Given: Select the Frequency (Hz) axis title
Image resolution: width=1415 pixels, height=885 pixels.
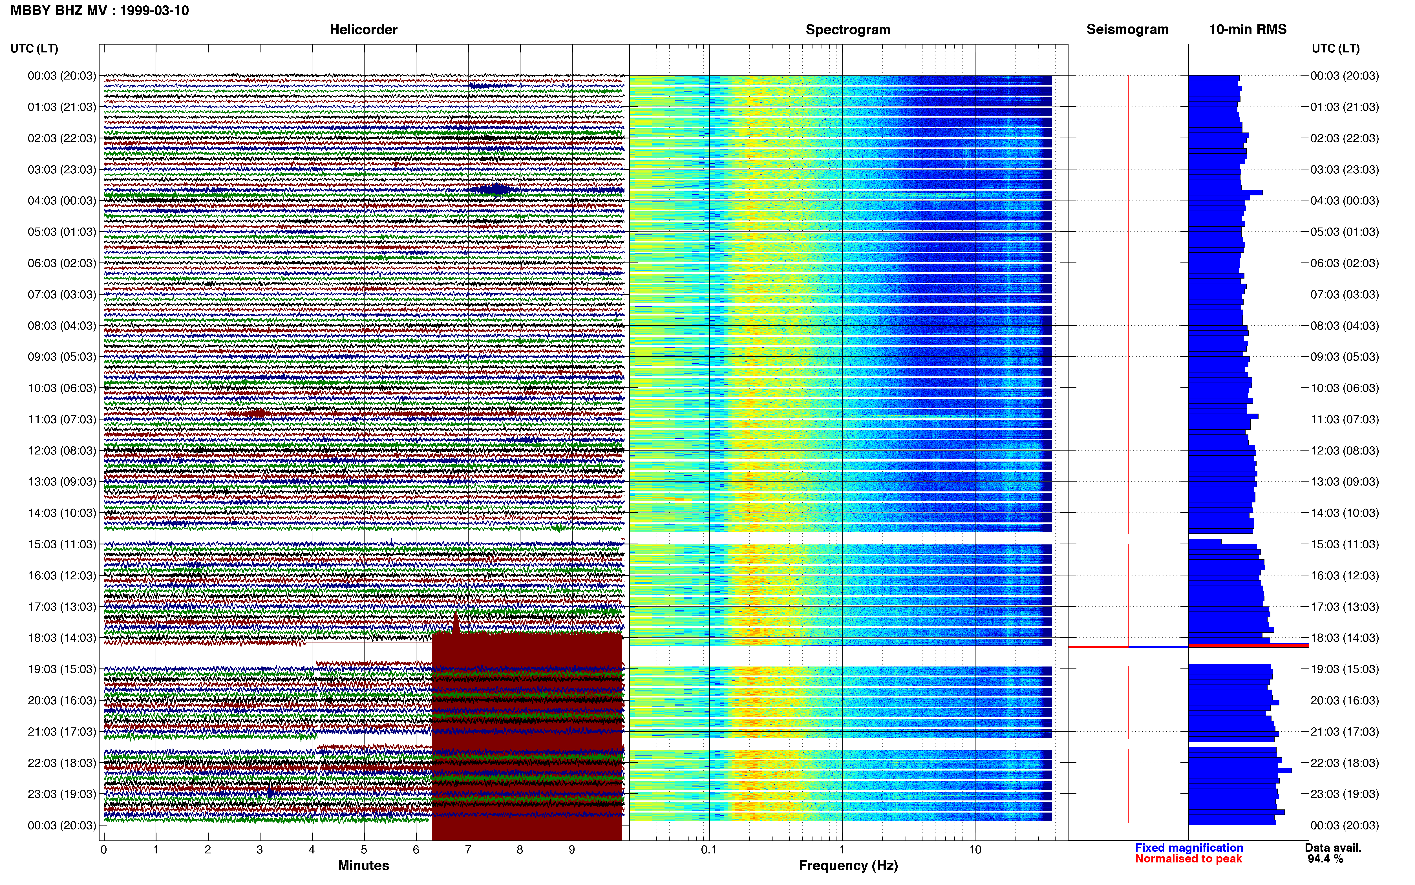Looking at the screenshot, I should 848,866.
